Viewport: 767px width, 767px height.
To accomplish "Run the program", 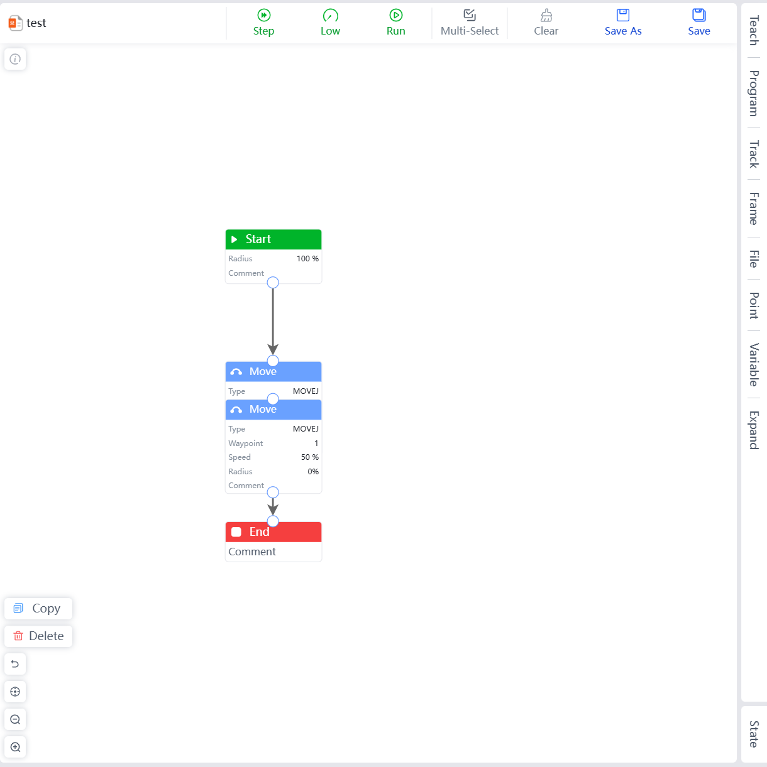I will [395, 16].
